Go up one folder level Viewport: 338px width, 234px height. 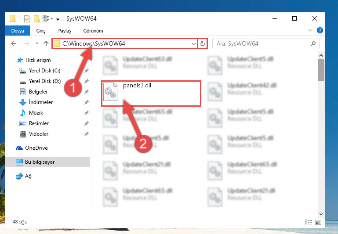[x=46, y=43]
